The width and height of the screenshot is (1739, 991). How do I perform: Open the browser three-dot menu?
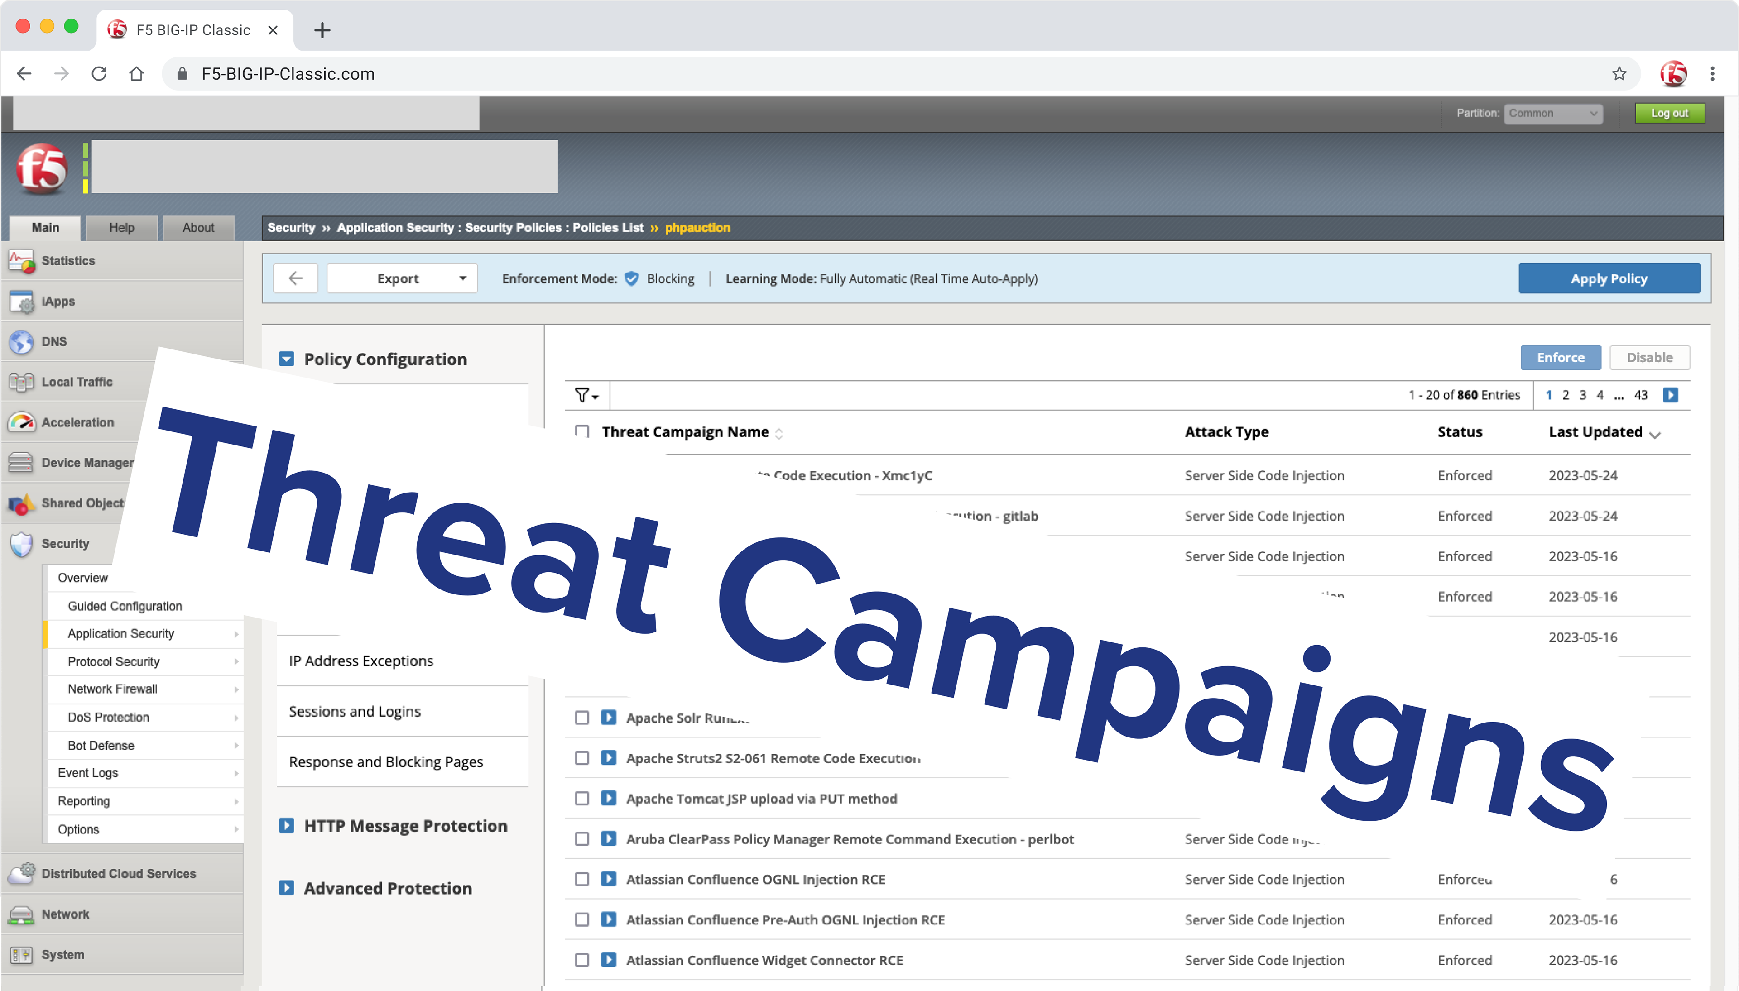coord(1712,73)
